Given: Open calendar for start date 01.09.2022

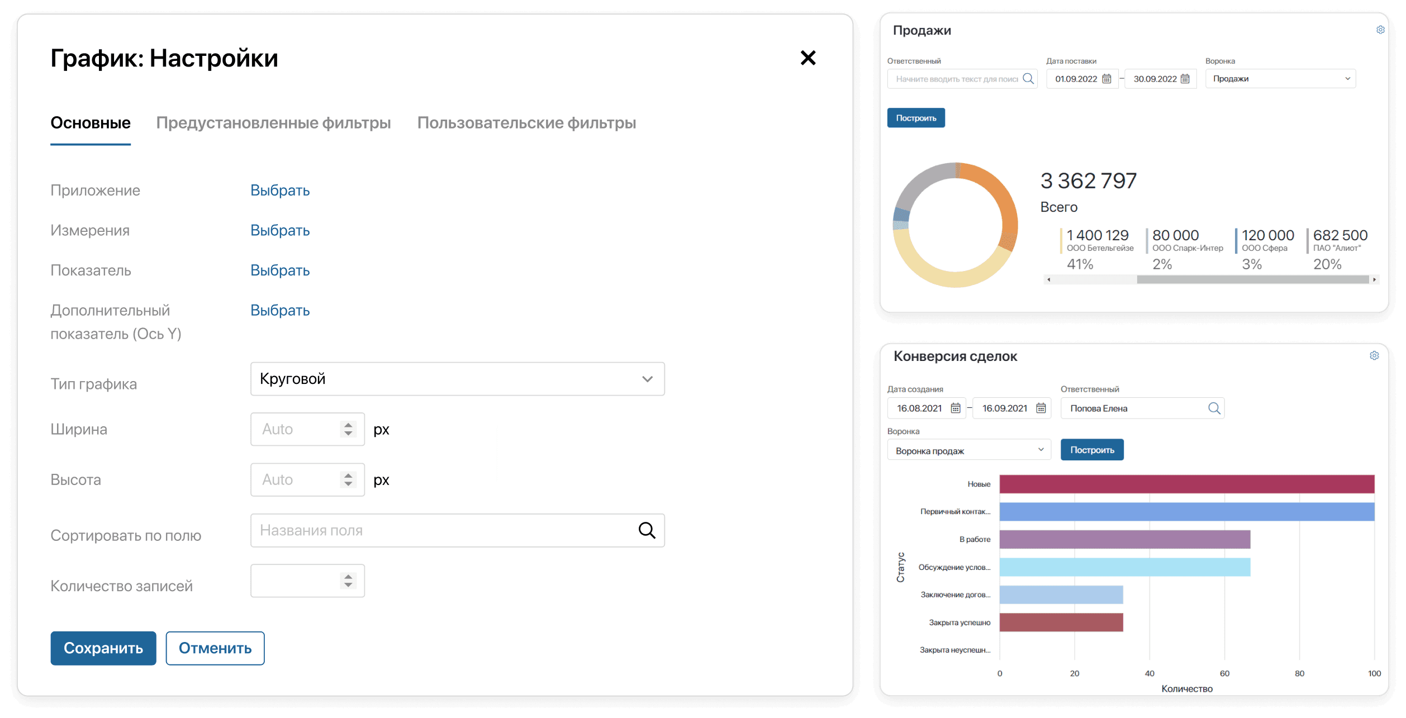Looking at the screenshot, I should pyautogui.click(x=1106, y=79).
